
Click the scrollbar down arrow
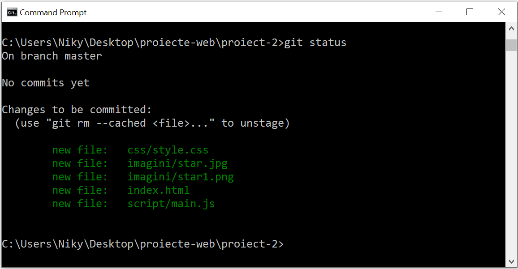(x=511, y=261)
